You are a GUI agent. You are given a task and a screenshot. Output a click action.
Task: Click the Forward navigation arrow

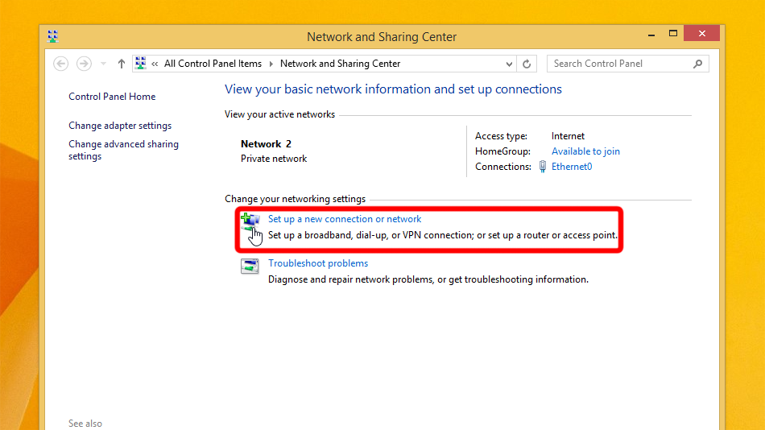pyautogui.click(x=84, y=64)
